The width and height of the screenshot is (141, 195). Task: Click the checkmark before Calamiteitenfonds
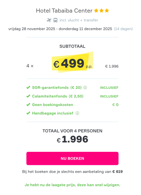pos(28,96)
